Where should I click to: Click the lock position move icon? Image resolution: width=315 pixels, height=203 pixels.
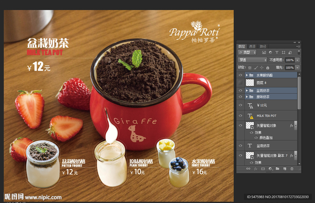[261, 67]
